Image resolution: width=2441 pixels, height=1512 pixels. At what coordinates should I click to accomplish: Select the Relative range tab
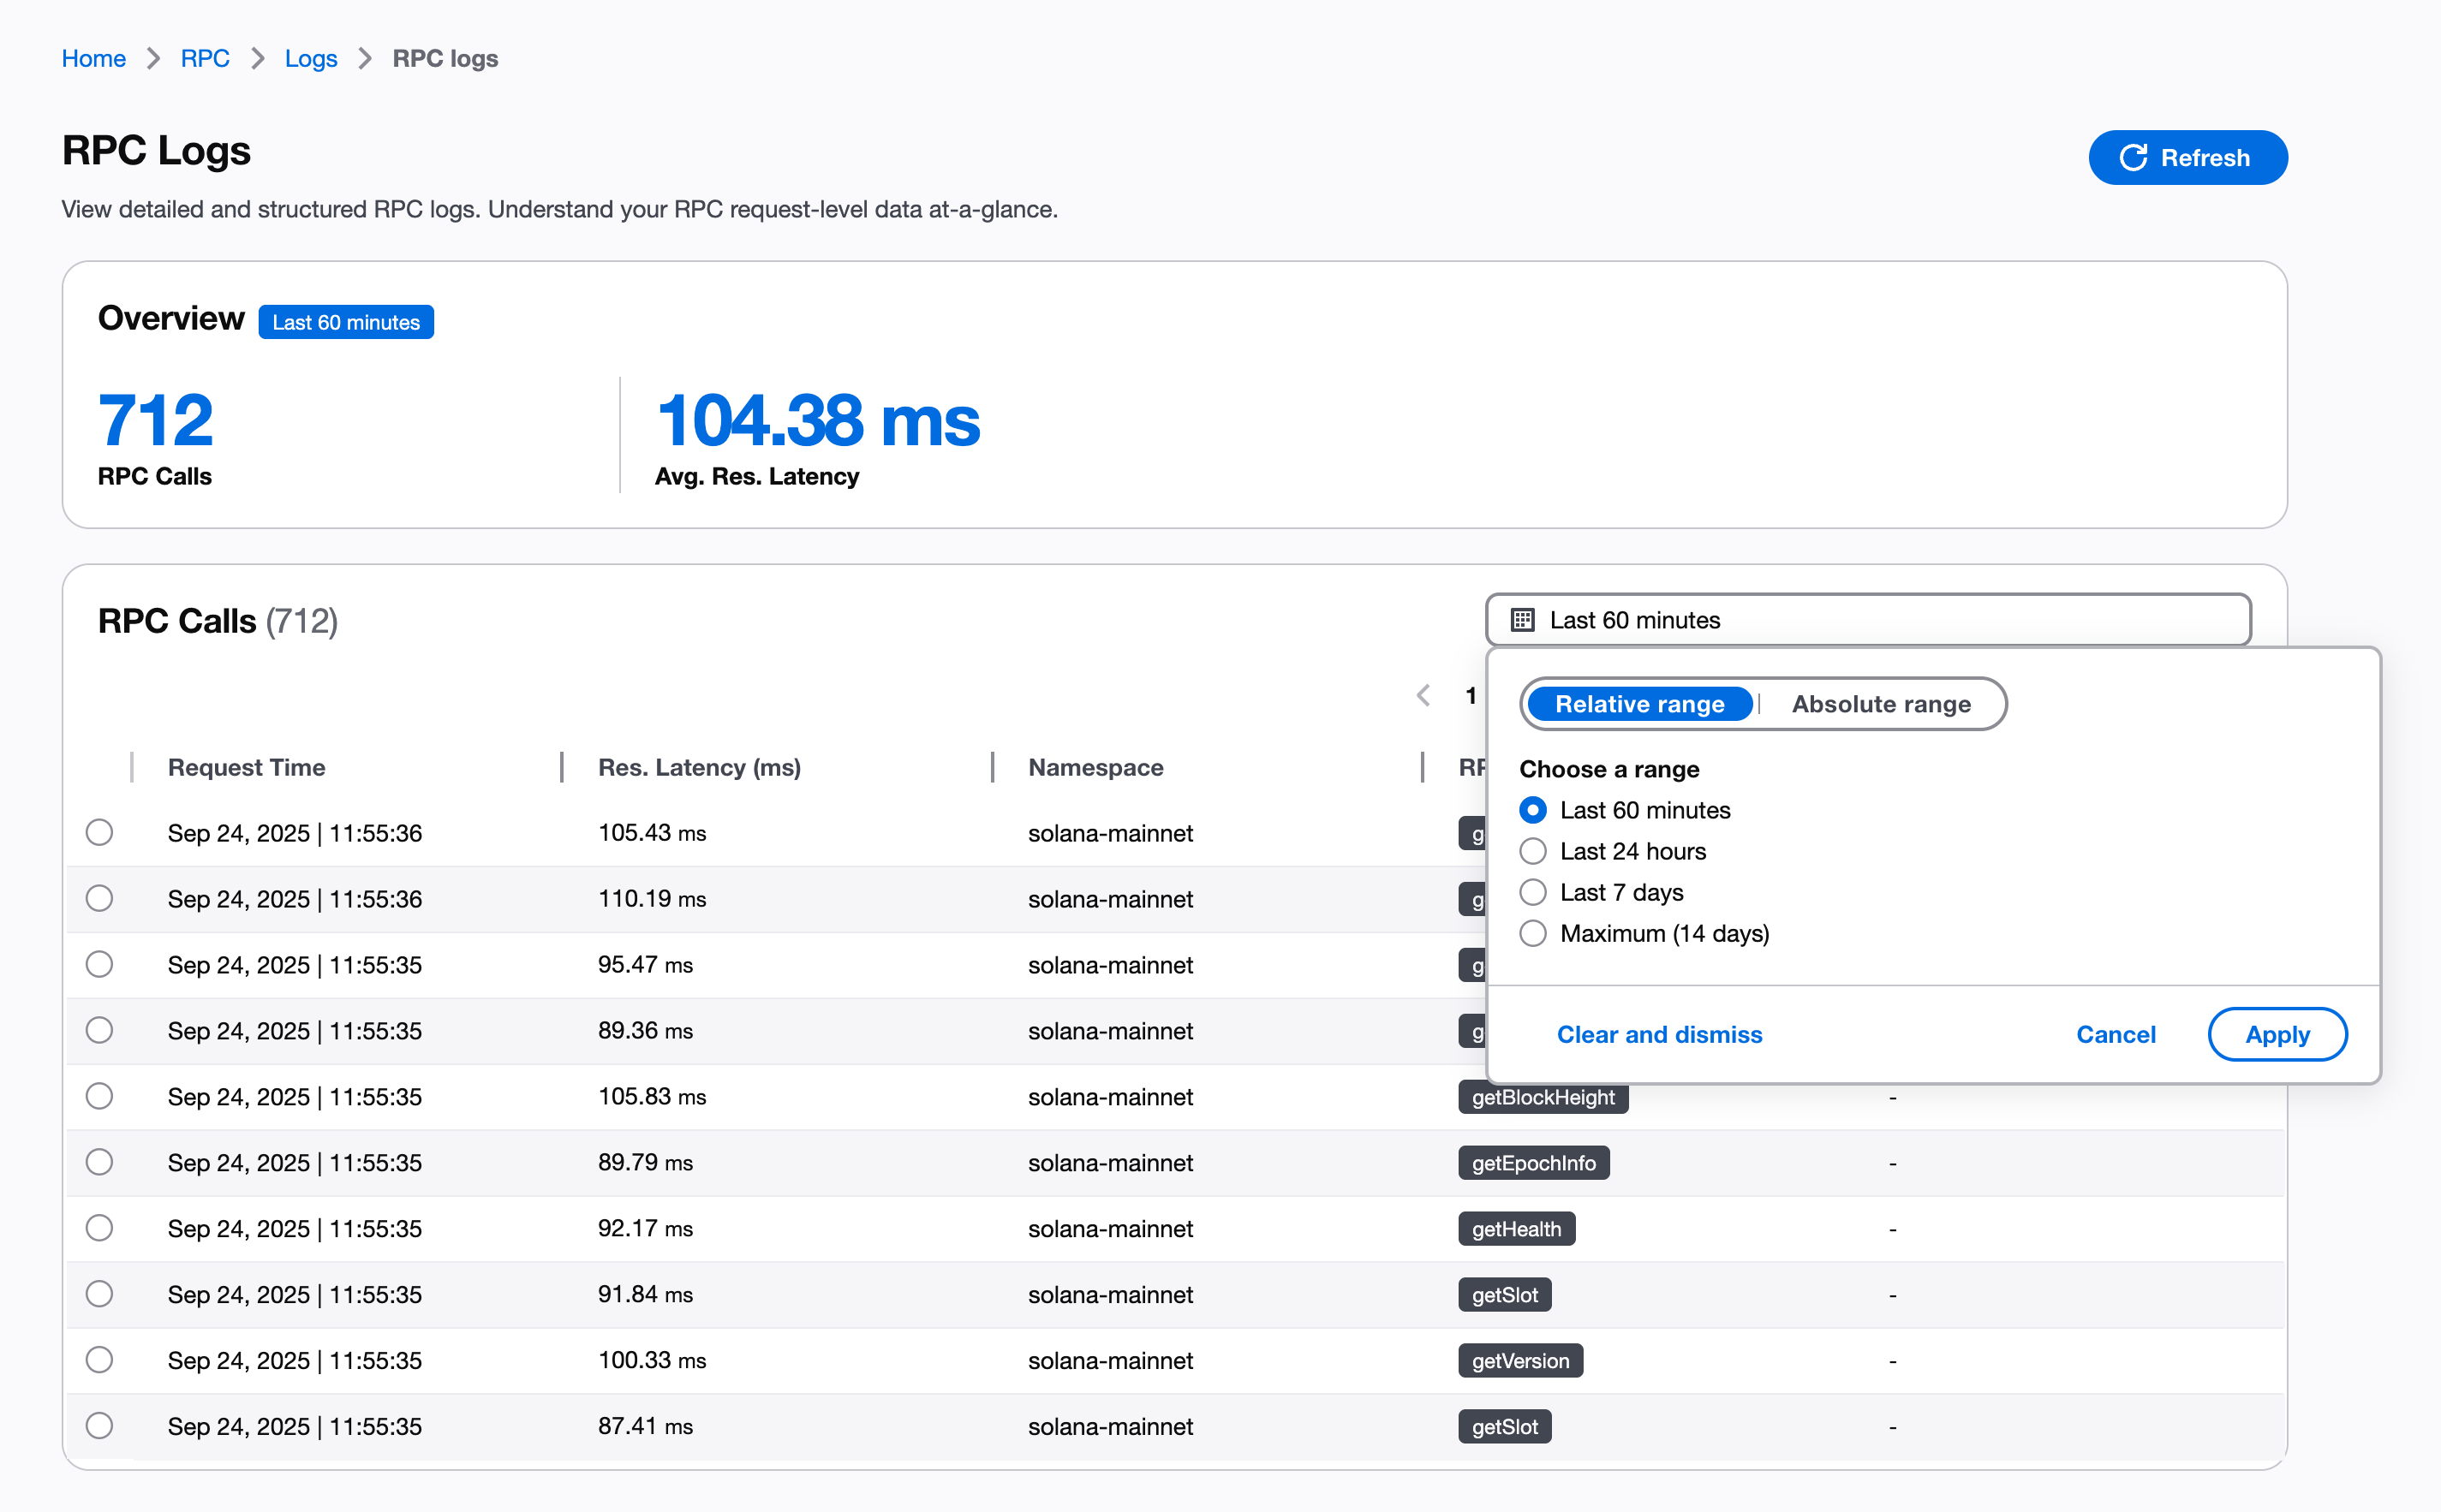point(1638,704)
